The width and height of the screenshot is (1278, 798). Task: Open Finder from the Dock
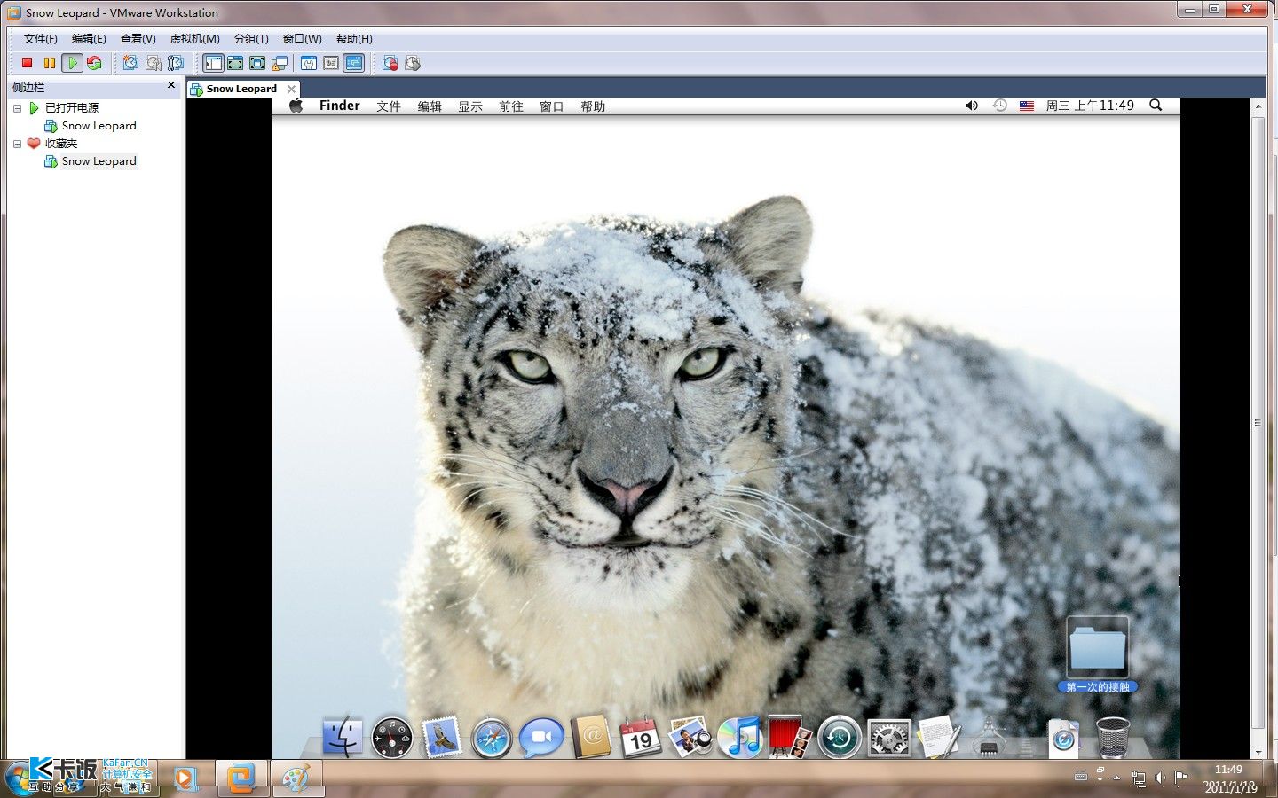[342, 737]
